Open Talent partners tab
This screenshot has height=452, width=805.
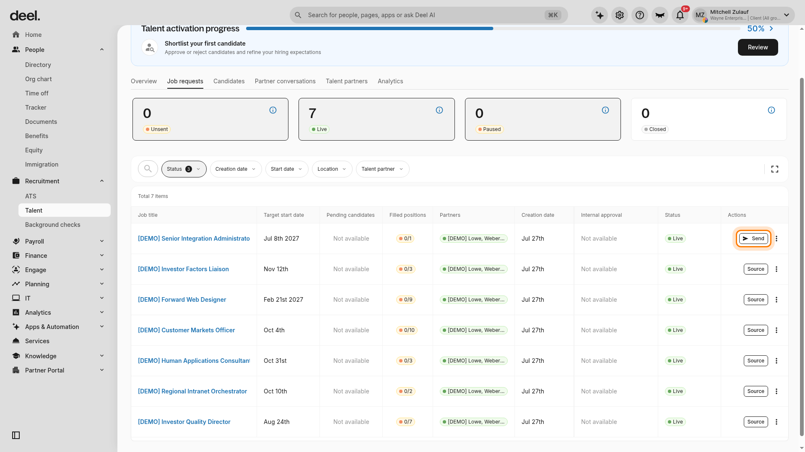(347, 81)
